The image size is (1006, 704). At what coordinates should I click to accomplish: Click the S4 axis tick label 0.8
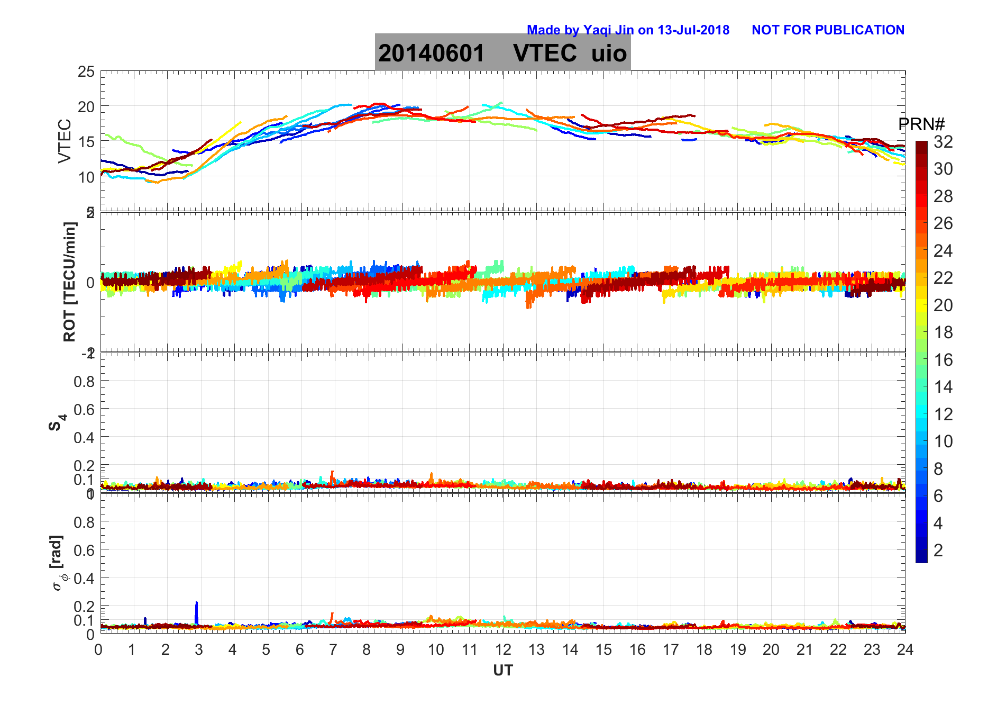point(84,381)
